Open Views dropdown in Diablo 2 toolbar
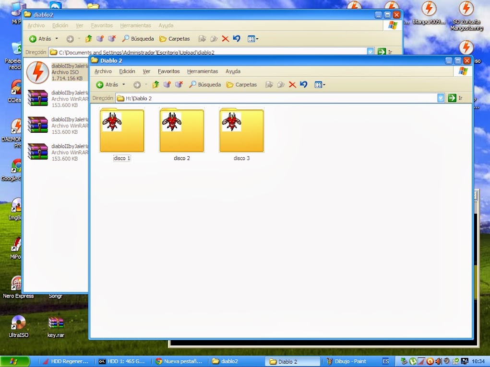 point(320,85)
